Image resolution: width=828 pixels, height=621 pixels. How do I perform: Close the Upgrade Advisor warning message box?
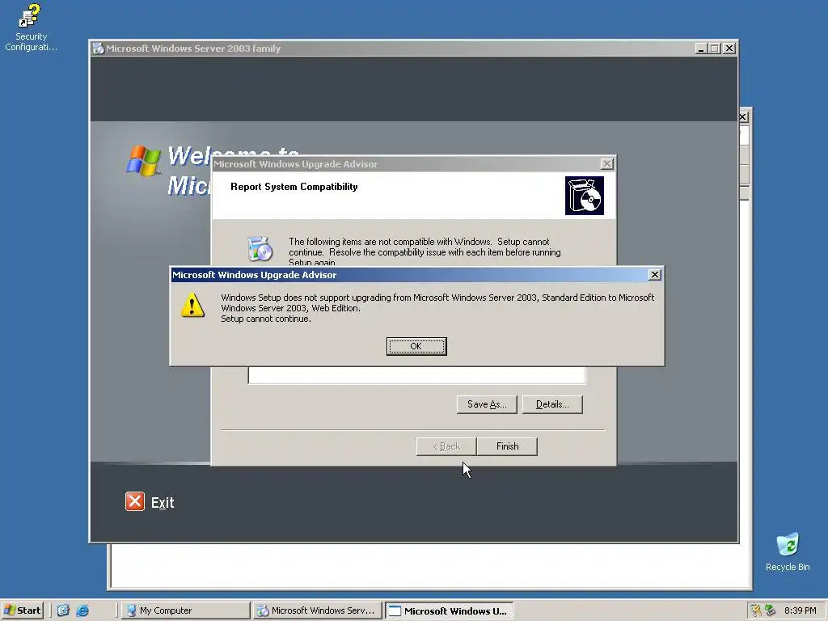point(654,275)
